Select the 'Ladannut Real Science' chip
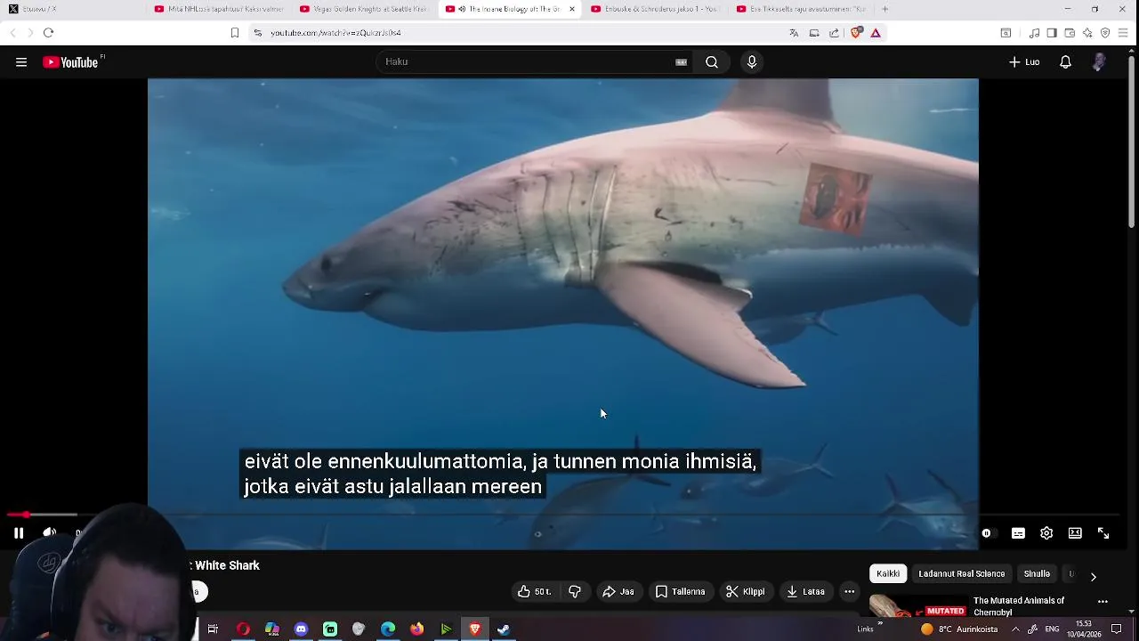This screenshot has height=641, width=1139. point(962,574)
